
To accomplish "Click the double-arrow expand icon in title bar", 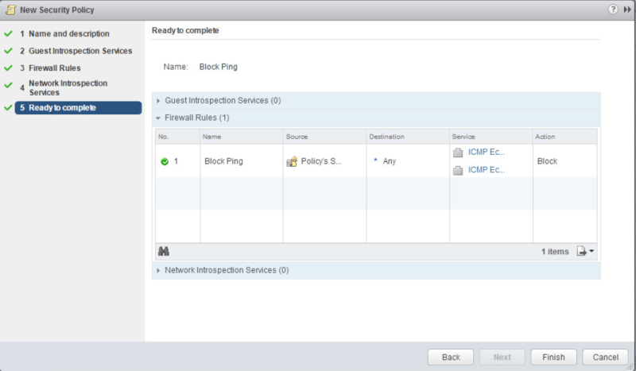I will (626, 9).
